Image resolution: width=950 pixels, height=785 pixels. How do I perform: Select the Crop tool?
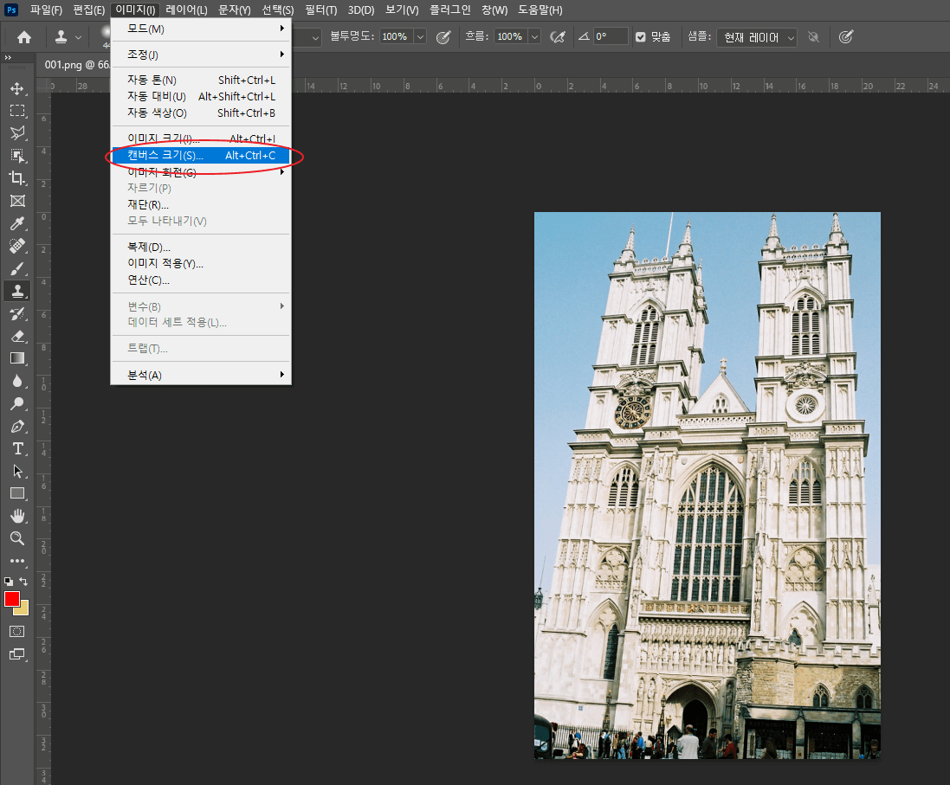(x=17, y=178)
